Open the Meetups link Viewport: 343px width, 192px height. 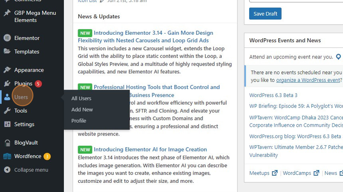[259, 173]
